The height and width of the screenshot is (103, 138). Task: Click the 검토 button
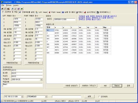[129, 86]
